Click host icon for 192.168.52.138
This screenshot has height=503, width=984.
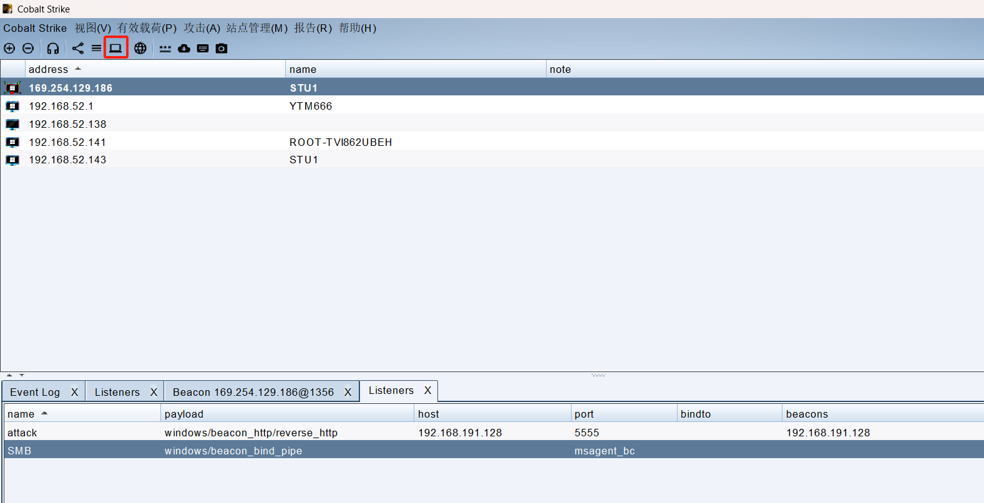pos(12,124)
